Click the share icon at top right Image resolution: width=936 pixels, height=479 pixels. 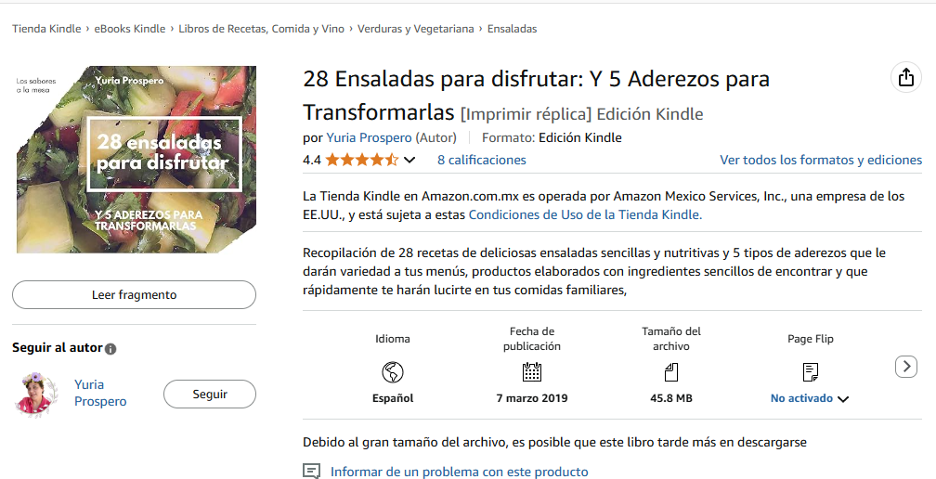[x=905, y=78]
